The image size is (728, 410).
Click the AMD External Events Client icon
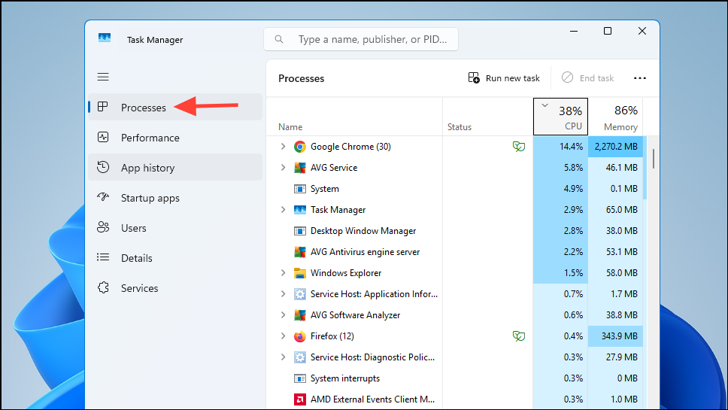300,399
